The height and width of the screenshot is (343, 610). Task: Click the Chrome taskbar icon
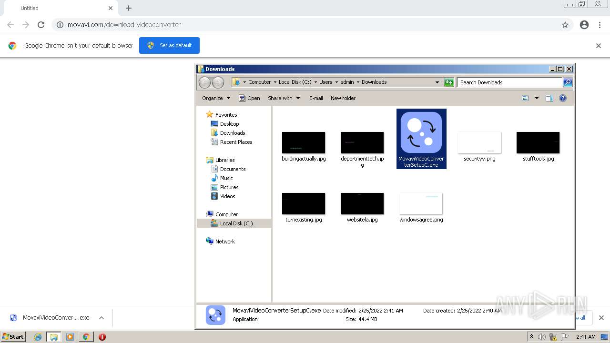[x=86, y=337]
